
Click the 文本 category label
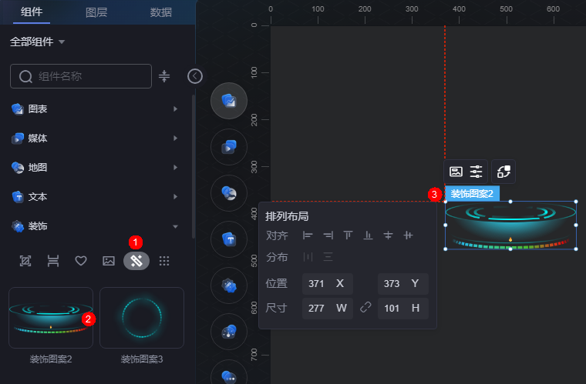[37, 197]
